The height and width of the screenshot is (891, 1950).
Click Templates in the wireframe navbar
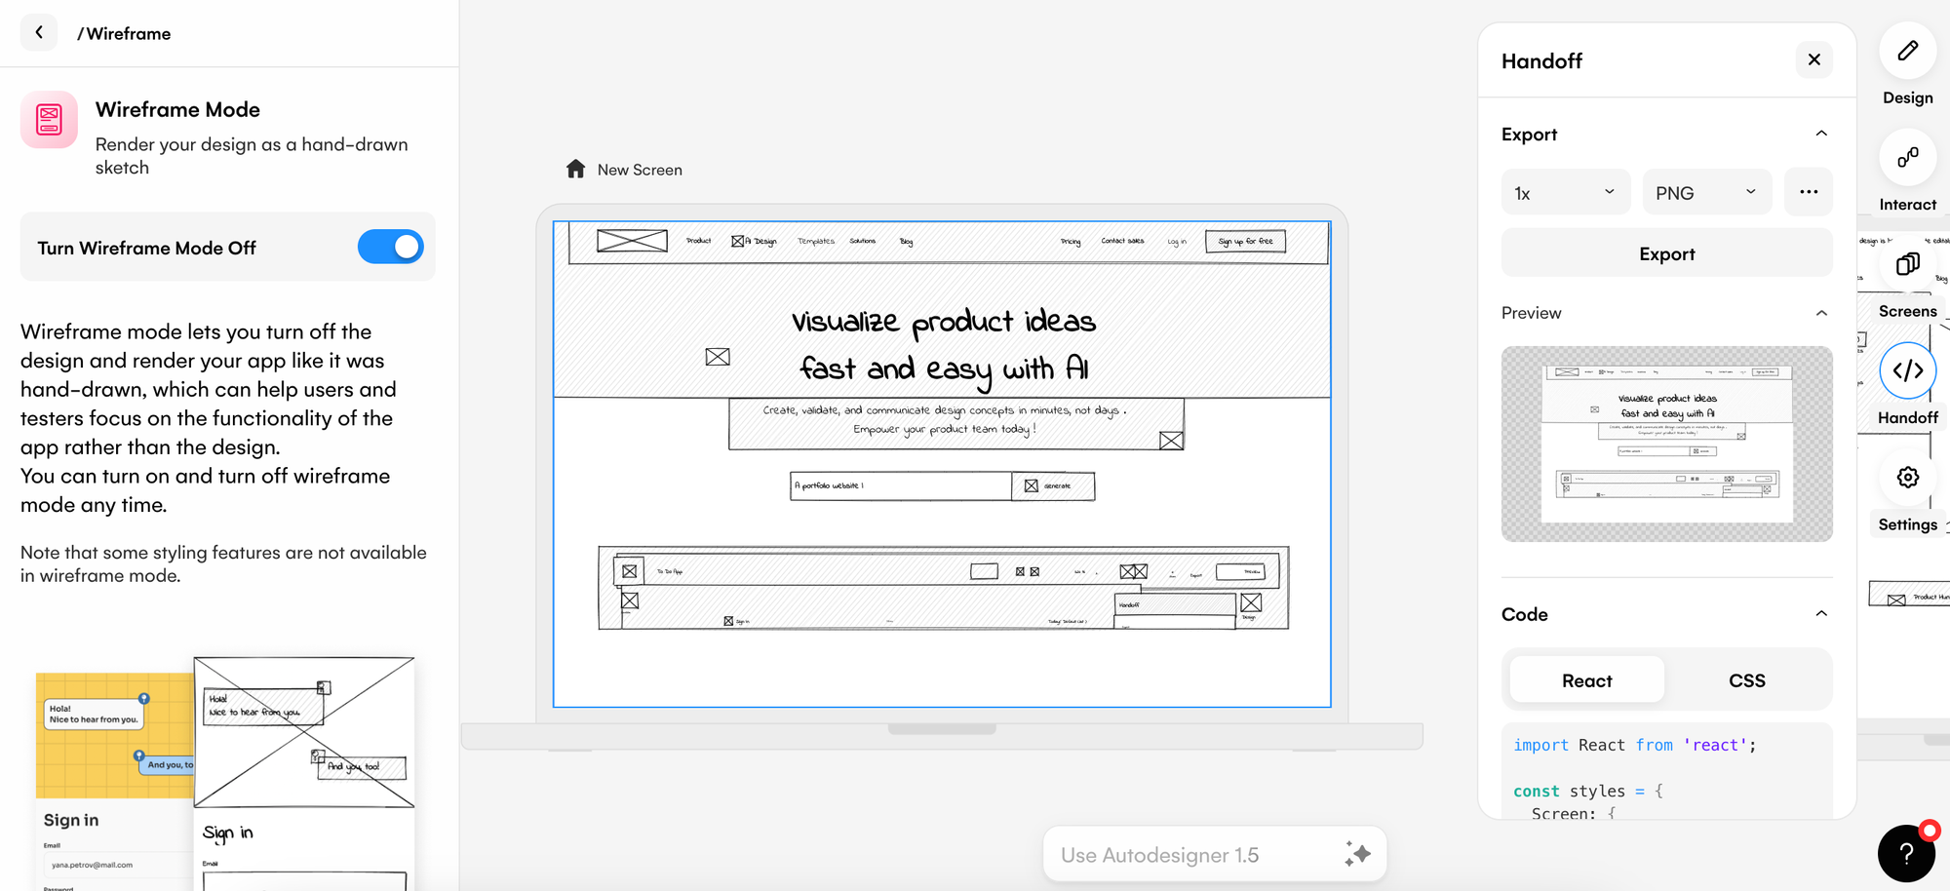(816, 241)
